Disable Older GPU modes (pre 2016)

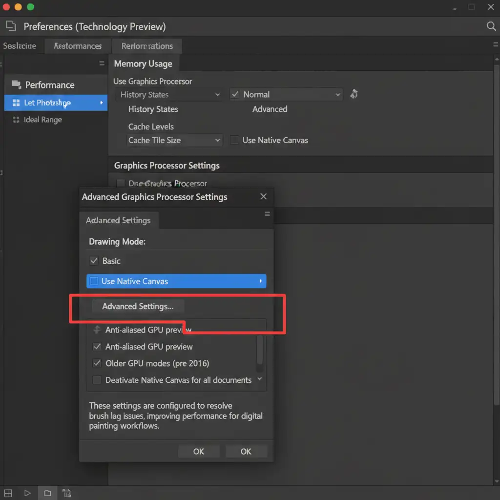97,363
